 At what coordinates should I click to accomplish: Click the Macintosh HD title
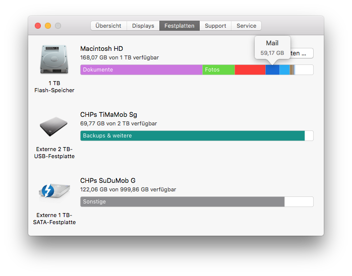pyautogui.click(x=102, y=49)
